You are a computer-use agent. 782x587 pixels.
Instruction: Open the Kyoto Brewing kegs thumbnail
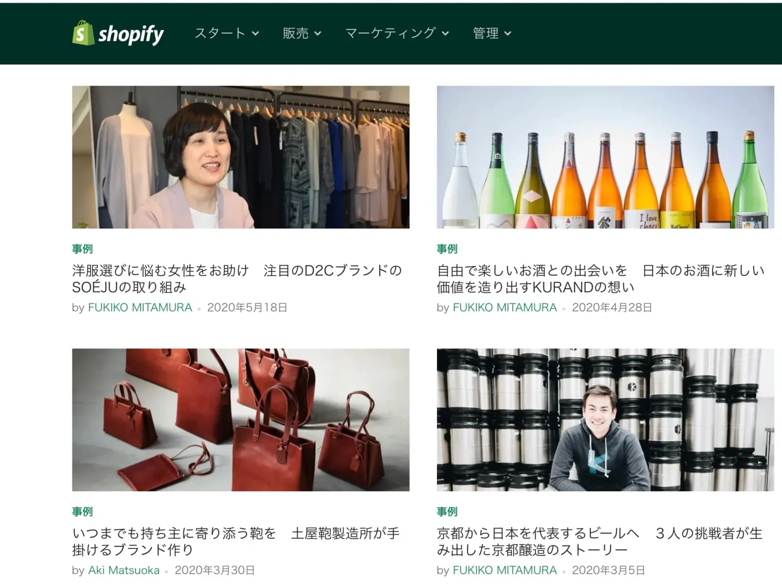coord(605,420)
